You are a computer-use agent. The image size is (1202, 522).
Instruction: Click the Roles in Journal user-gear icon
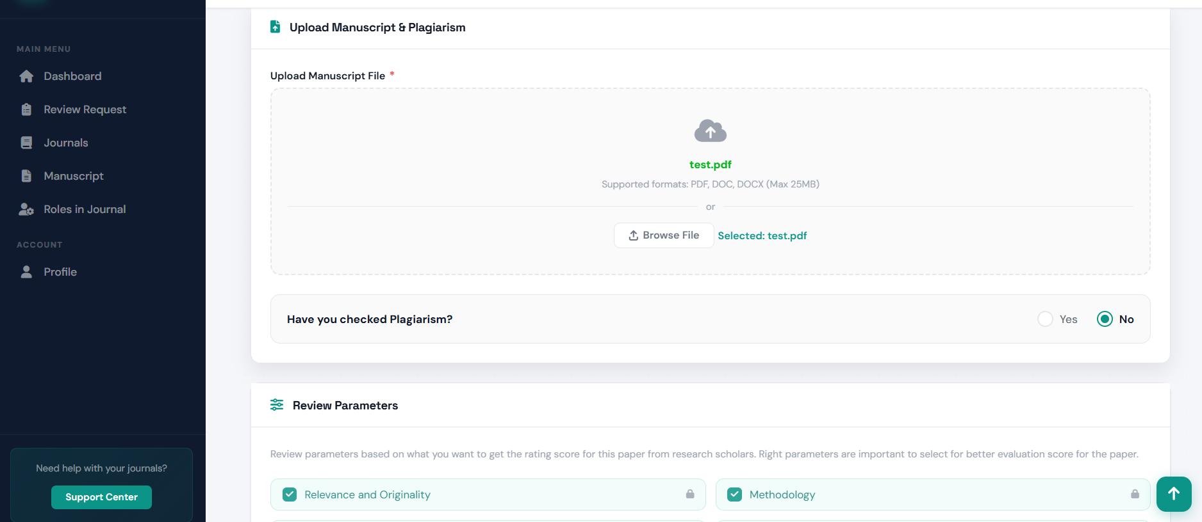[26, 209]
